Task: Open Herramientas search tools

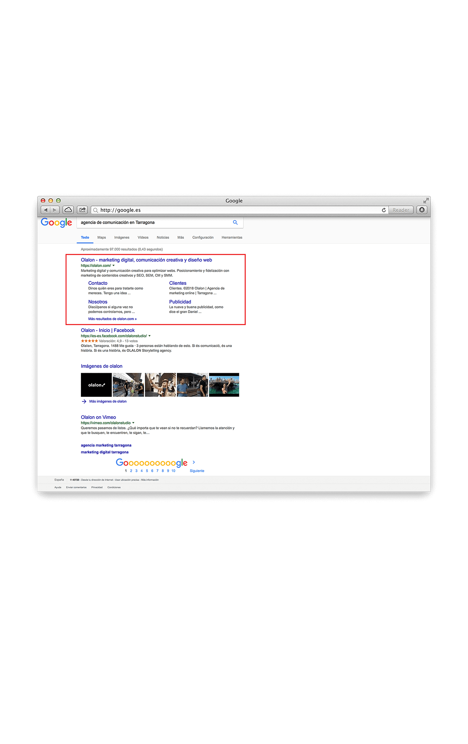Action: tap(232, 238)
